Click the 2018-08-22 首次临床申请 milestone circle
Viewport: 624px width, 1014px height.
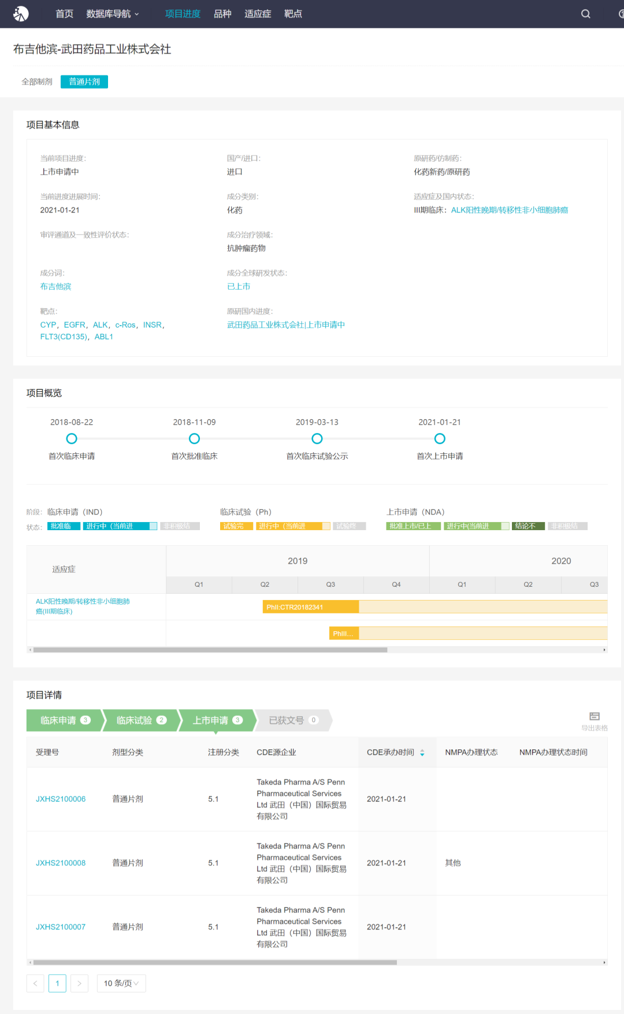[x=72, y=439]
